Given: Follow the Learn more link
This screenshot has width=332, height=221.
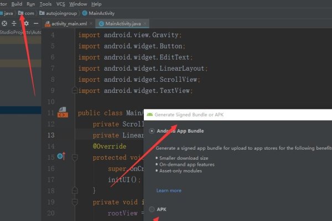Looking at the screenshot, I should (x=169, y=191).
